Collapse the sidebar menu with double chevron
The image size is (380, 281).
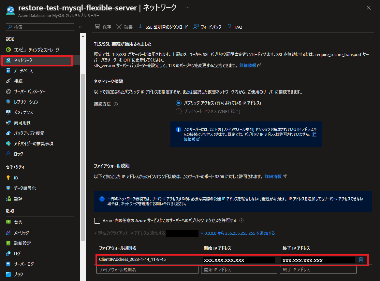coord(80,27)
